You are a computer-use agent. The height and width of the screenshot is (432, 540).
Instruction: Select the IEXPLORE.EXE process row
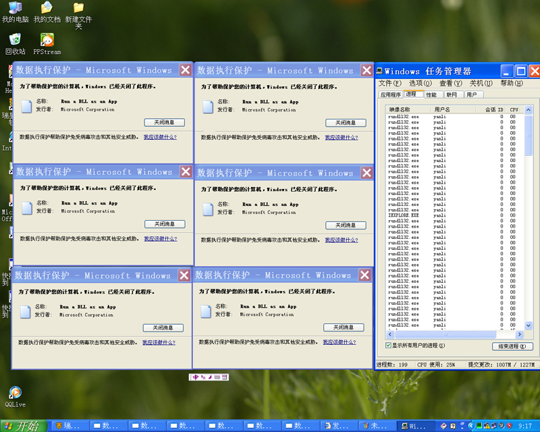point(404,215)
